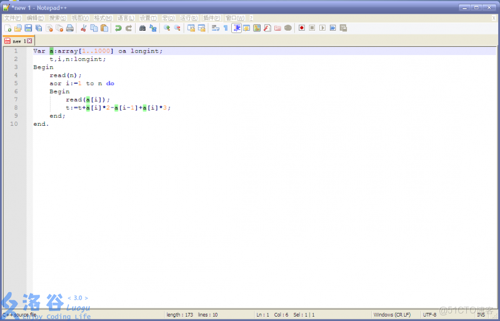Open the 文件(F) menu
The width and height of the screenshot is (500, 321).
pyautogui.click(x=12, y=18)
